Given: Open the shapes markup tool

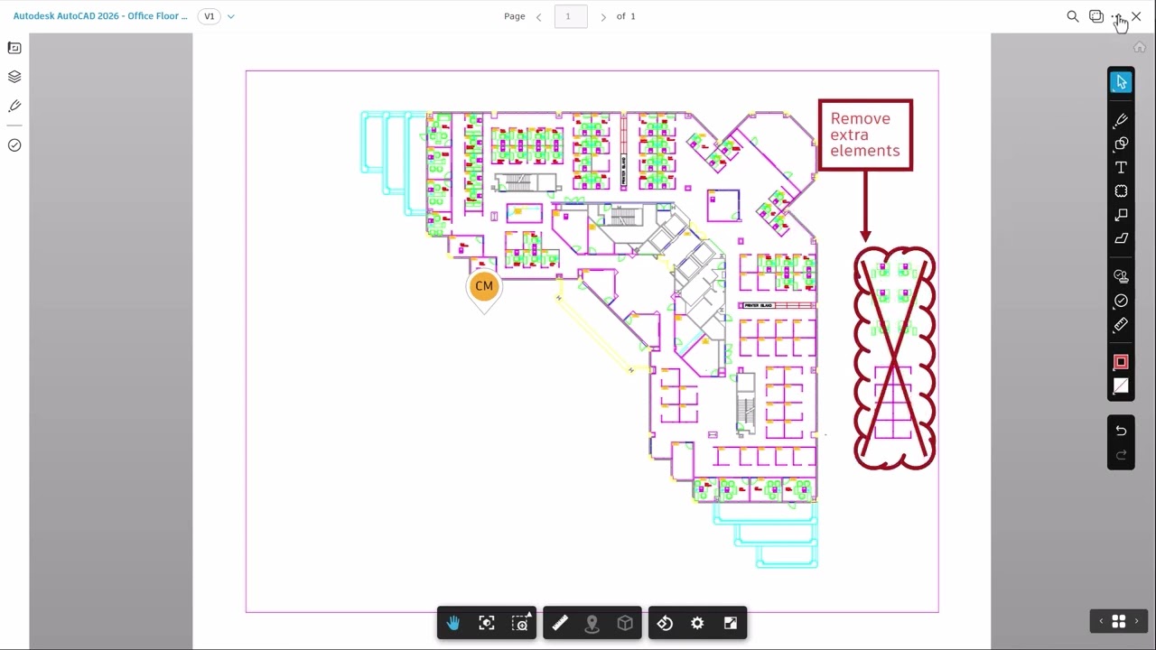Looking at the screenshot, I should pos(1121,144).
